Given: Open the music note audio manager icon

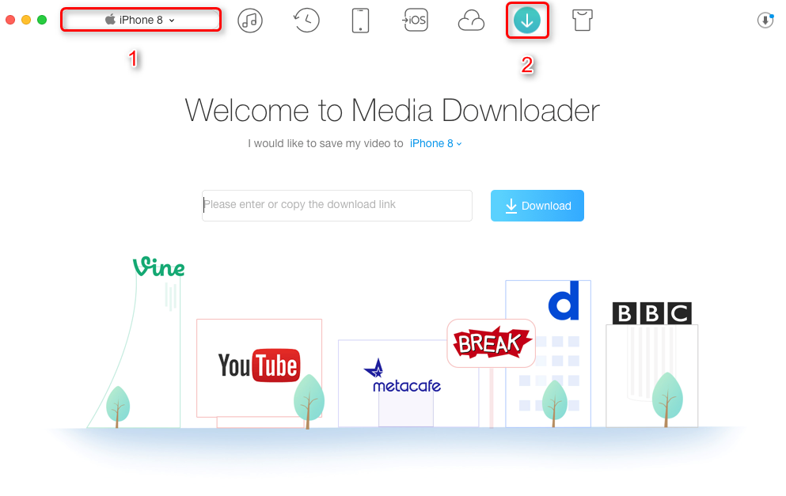Looking at the screenshot, I should [249, 21].
